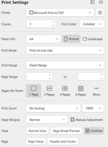Select 4 Pages per sheet layout
The image size is (108, 147).
point(65,91)
